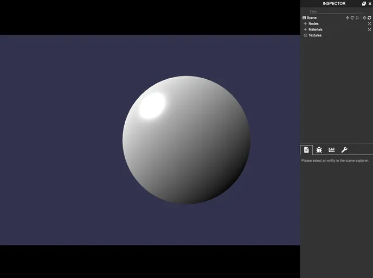Image resolution: width=373 pixels, height=278 pixels.
Task: Open the Properties tab with document icon
Action: tap(306, 150)
